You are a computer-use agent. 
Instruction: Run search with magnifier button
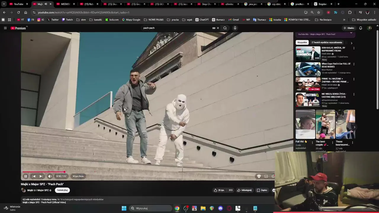tap(225, 28)
